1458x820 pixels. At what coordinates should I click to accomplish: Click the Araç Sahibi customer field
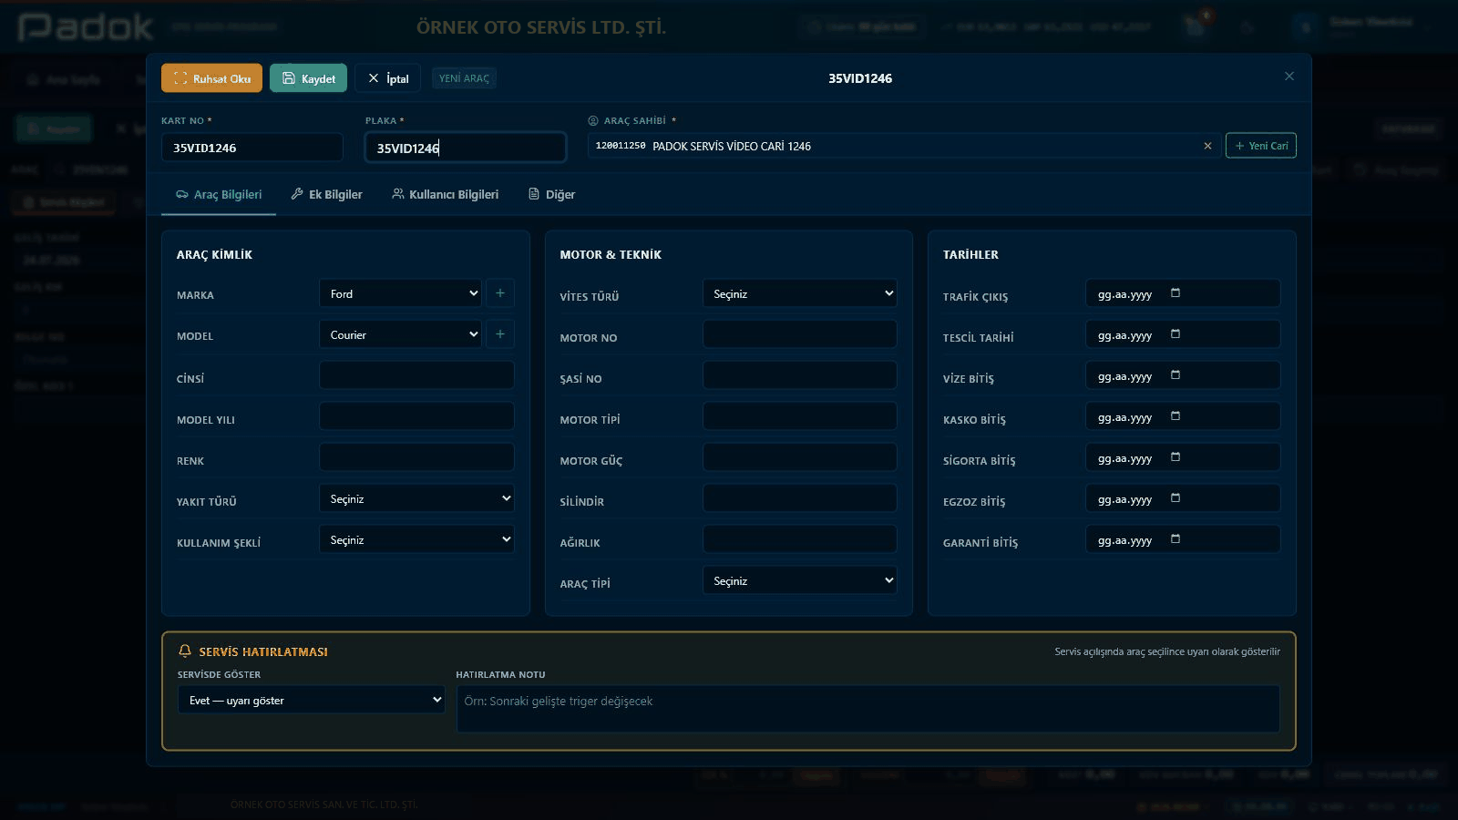coord(907,146)
